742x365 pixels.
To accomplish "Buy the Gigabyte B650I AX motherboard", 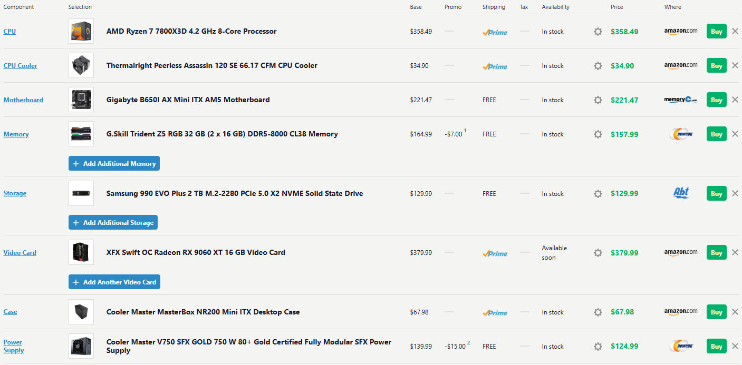I will click(716, 100).
